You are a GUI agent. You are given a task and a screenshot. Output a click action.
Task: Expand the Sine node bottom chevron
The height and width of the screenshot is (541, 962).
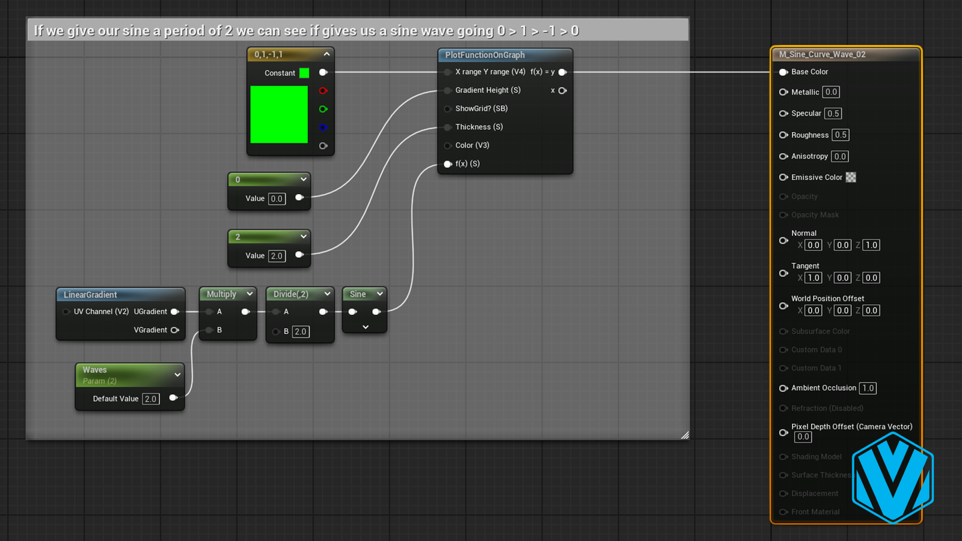coord(365,327)
